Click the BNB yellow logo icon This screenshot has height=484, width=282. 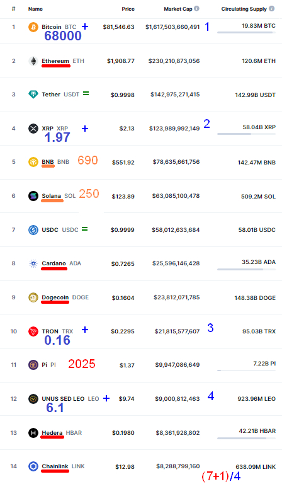[x=33, y=162]
